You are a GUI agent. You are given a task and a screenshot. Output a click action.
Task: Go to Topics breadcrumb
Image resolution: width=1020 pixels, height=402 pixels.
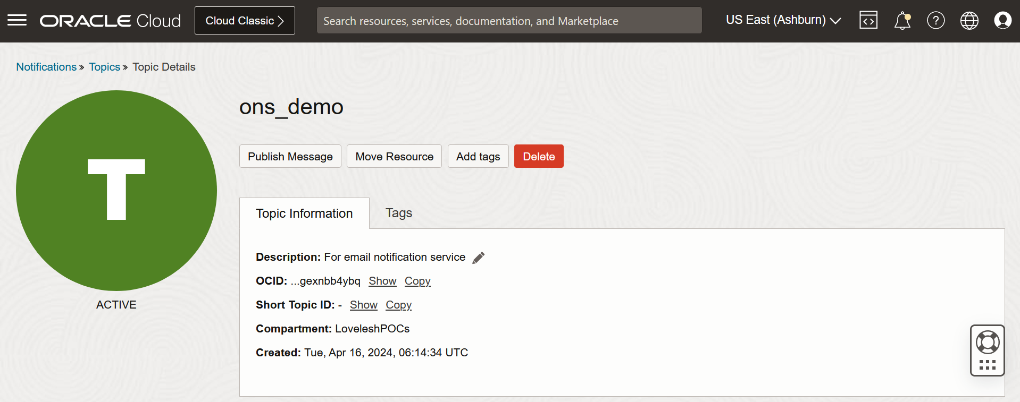point(105,67)
